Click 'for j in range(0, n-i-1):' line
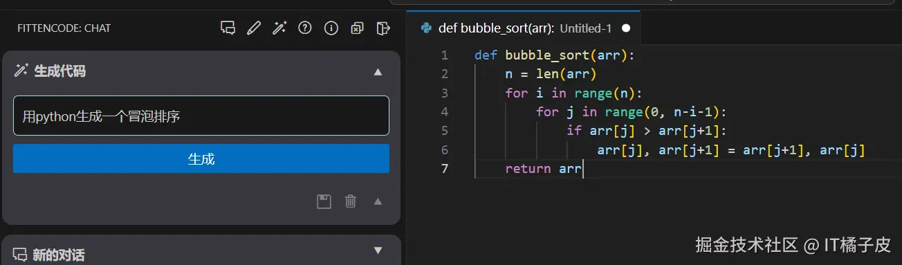Screen dimensions: 902x265 632,111
